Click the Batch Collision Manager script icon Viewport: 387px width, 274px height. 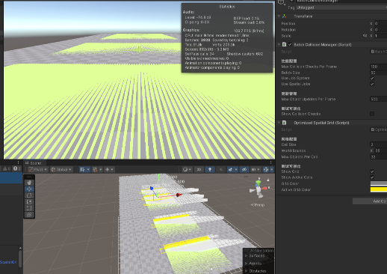284,44
